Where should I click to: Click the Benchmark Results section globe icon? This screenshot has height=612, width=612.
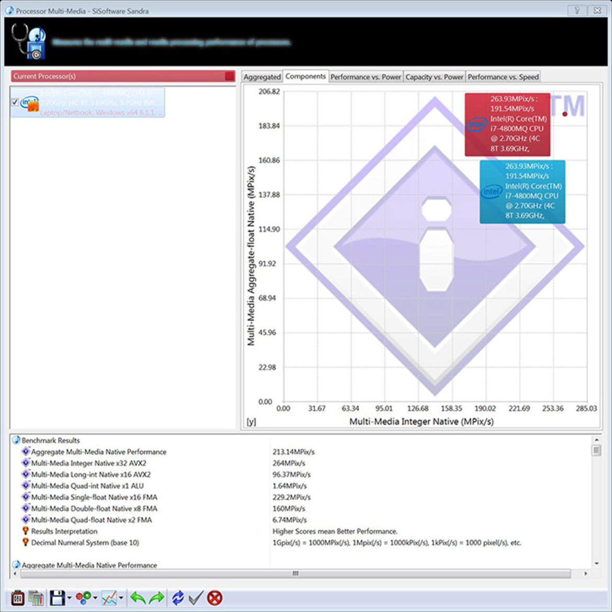(x=16, y=440)
